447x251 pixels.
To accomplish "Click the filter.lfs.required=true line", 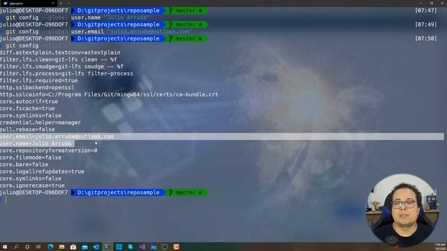I will coord(39,81).
